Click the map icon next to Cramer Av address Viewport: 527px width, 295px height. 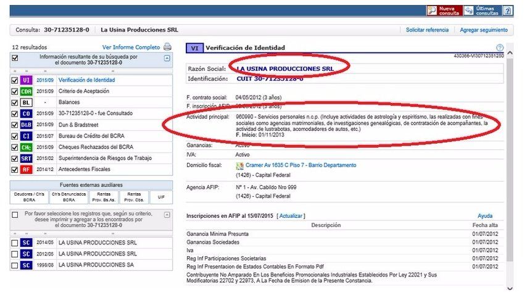pyautogui.click(x=240, y=166)
